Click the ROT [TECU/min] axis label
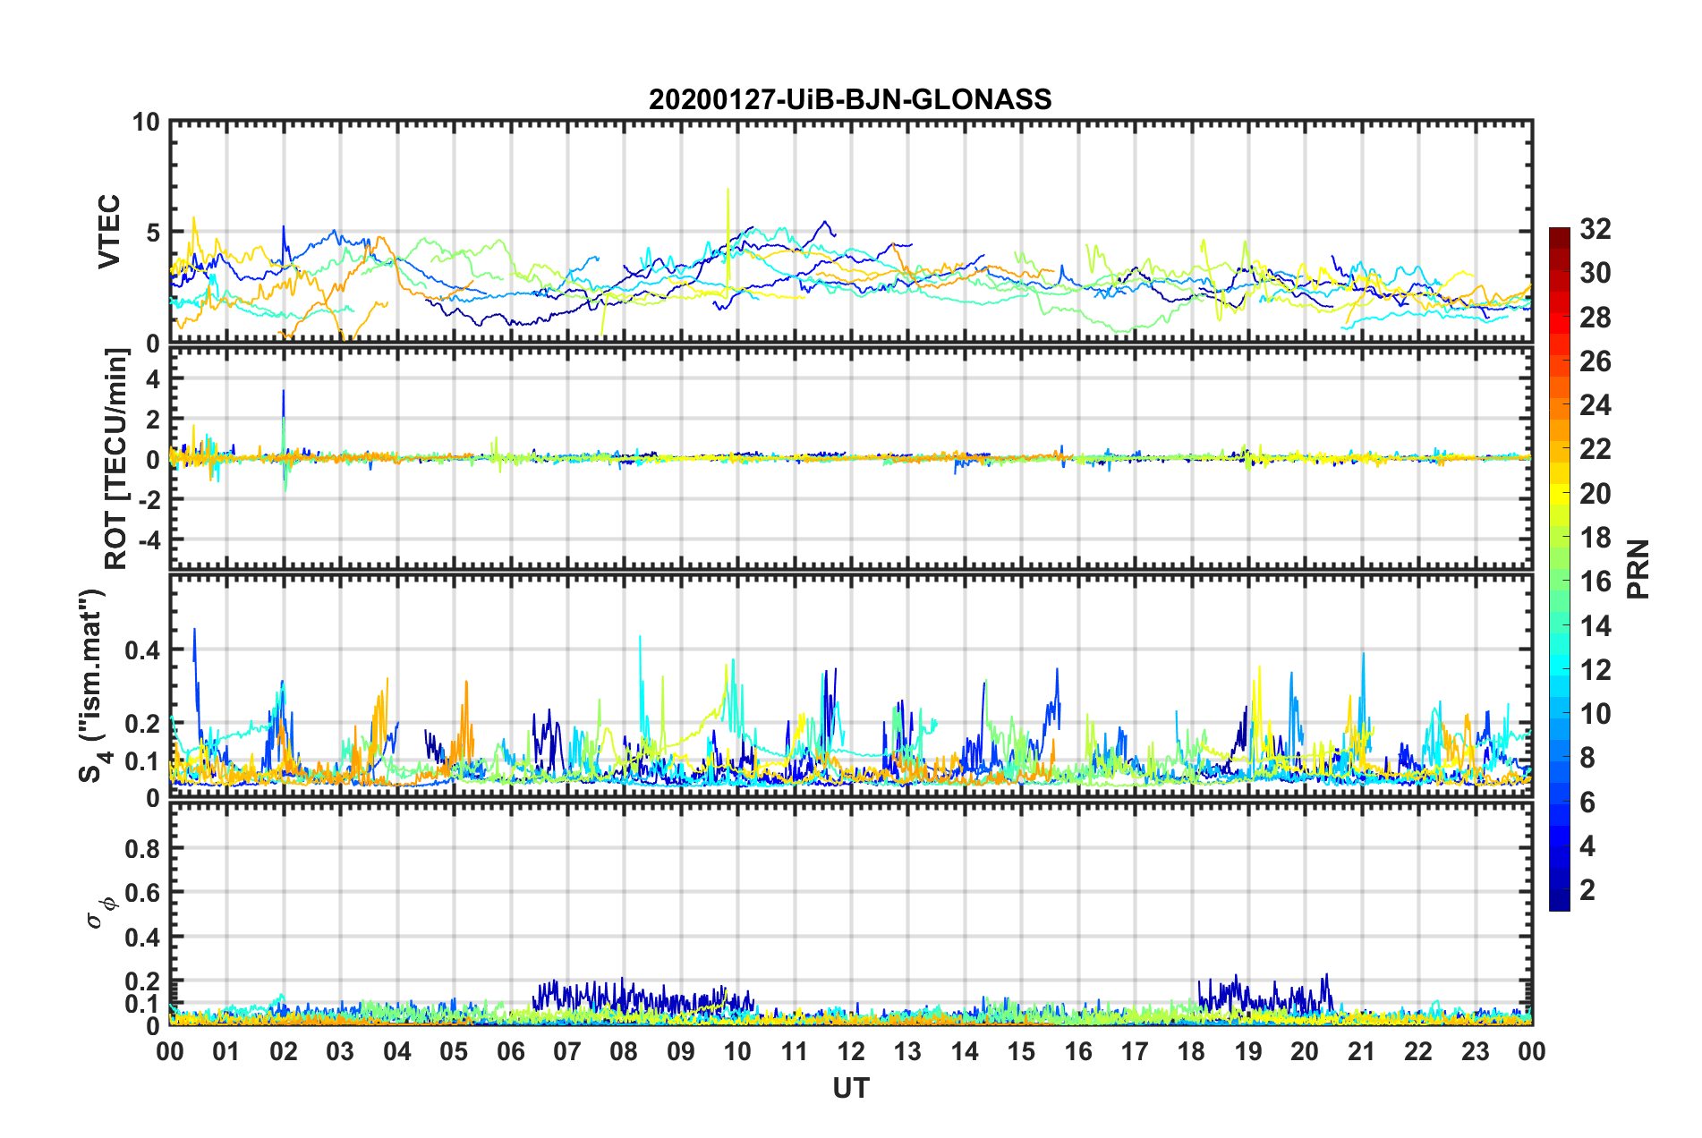The height and width of the screenshot is (1138, 1702). [115, 459]
